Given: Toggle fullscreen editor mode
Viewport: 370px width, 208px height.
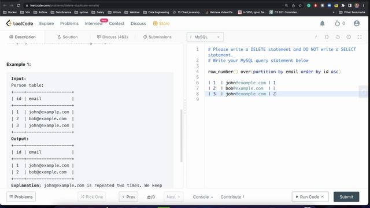Looking at the screenshot, I should coord(360,37).
